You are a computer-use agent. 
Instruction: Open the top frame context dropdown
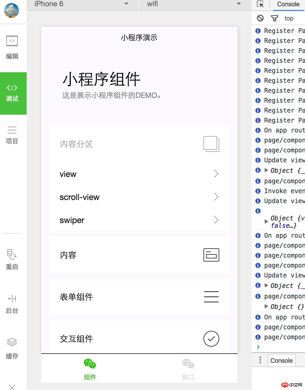point(289,18)
